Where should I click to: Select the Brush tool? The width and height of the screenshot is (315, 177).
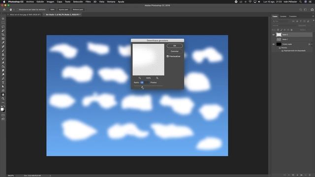[3, 51]
